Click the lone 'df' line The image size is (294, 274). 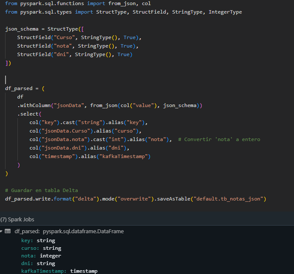(x=20, y=97)
